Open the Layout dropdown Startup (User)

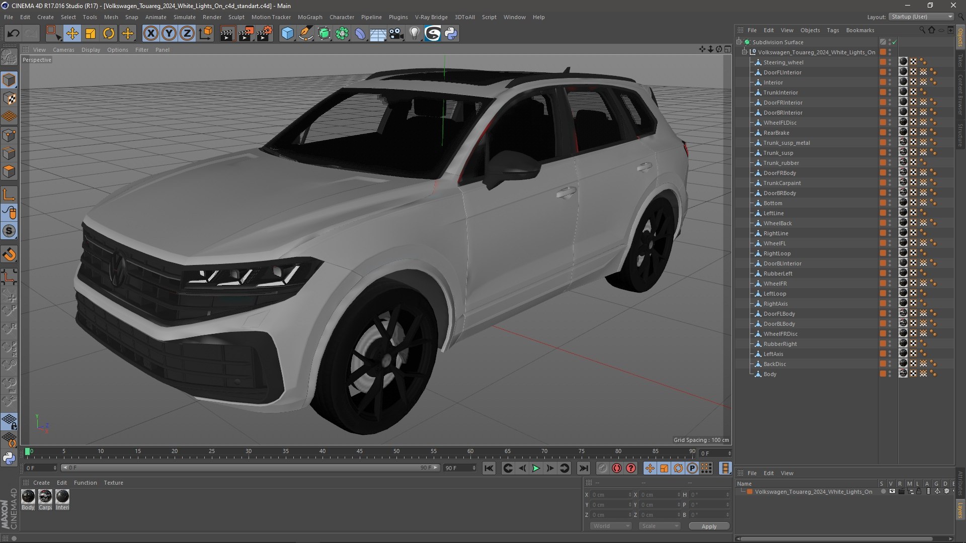(x=921, y=17)
